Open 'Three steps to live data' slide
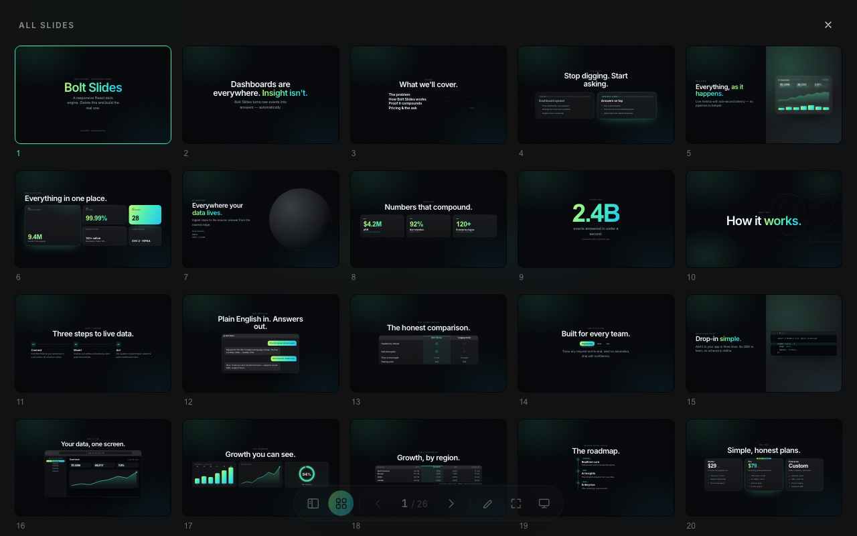 (93, 344)
